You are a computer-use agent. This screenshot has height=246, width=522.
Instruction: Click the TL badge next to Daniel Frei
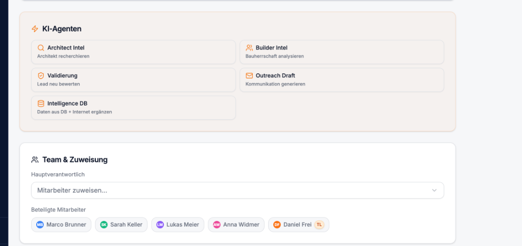[x=319, y=225]
